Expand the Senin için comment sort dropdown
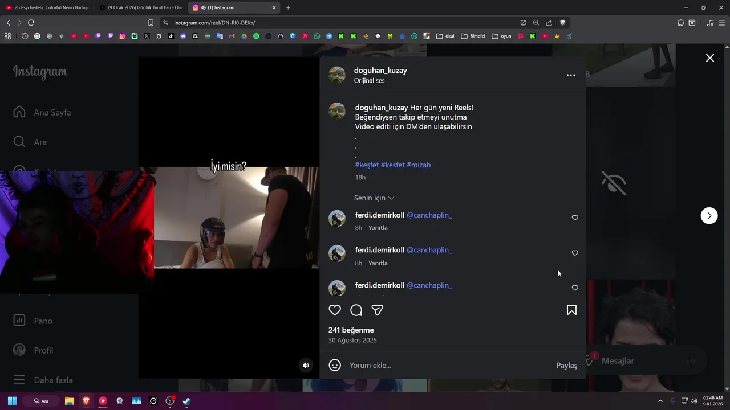This screenshot has width=730, height=410. [x=374, y=198]
